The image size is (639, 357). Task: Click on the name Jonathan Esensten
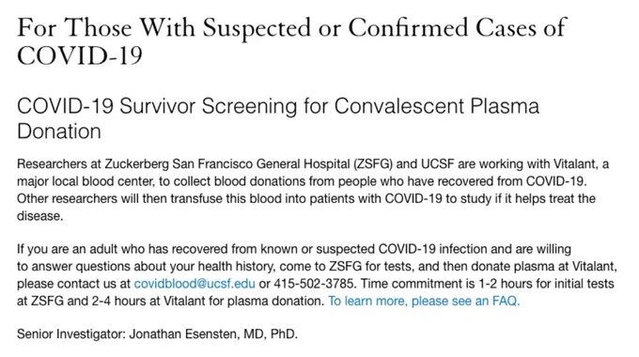pos(184,334)
